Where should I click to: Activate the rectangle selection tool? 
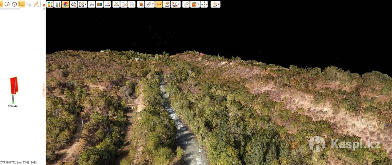[22, 4]
